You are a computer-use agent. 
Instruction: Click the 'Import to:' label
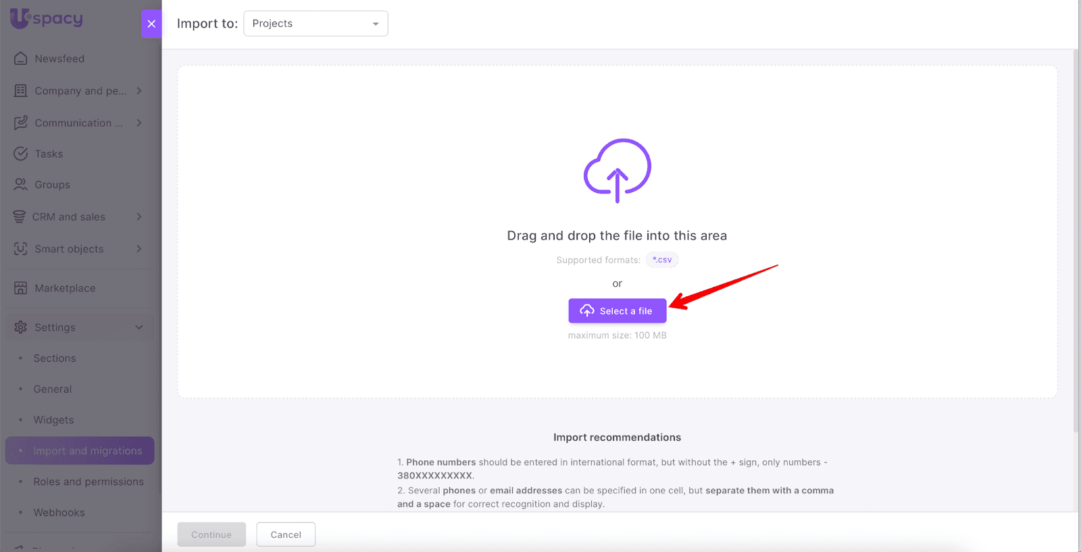(207, 24)
